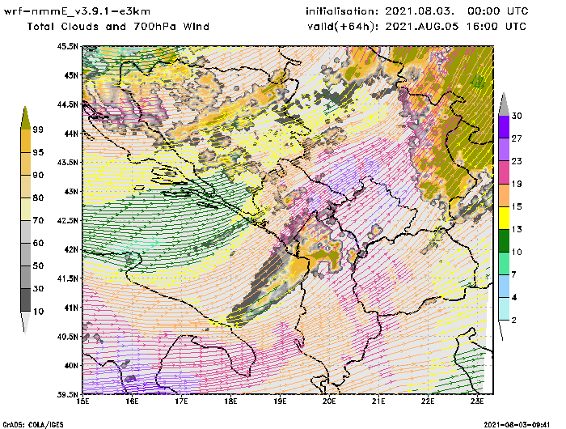Image resolution: width=566 pixels, height=429 pixels.
Task: Click the olive swatch above 99 in cloud legend
Action: click(25, 119)
